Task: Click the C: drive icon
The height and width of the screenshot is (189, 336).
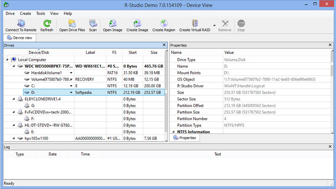Action: [x=27, y=86]
